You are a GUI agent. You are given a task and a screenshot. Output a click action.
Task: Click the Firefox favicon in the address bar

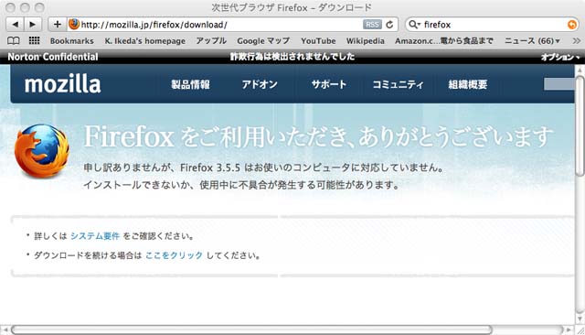pyautogui.click(x=74, y=25)
